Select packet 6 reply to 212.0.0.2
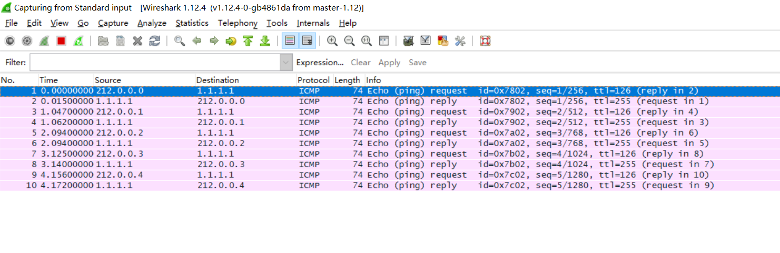The height and width of the screenshot is (253, 780). 390,143
